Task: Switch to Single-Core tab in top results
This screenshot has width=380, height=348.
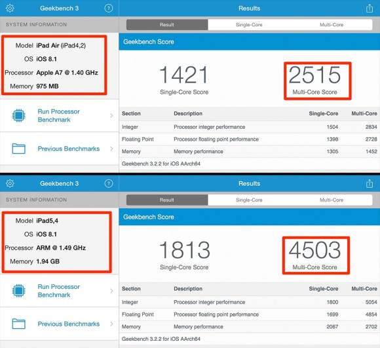Action: click(x=249, y=24)
